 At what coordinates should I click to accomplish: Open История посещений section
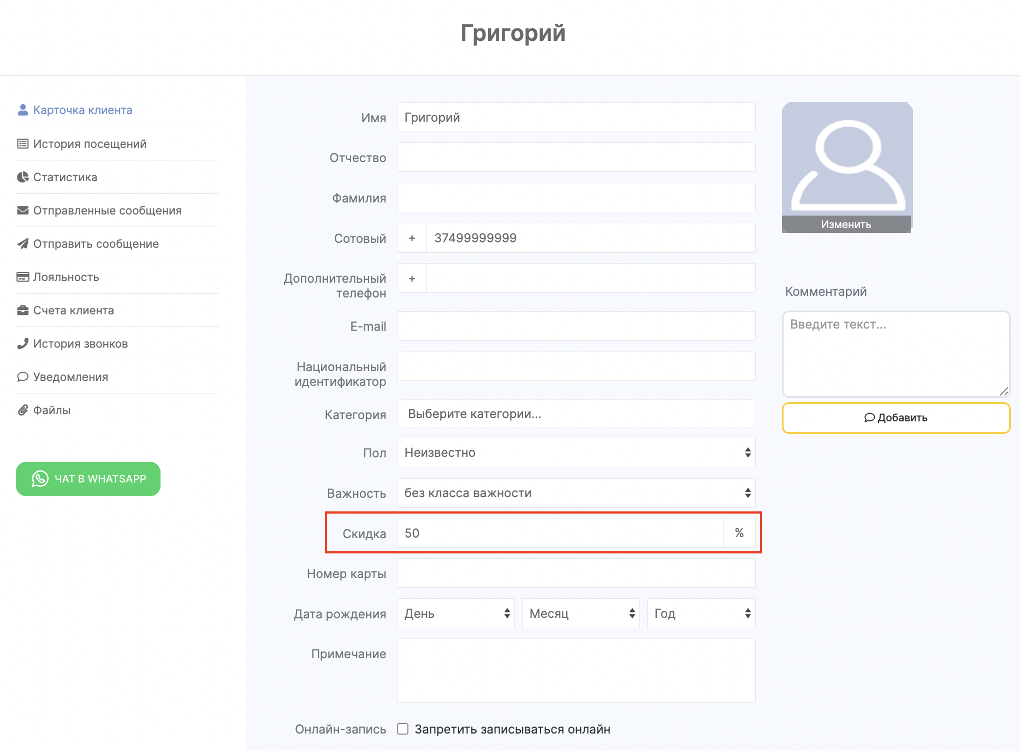[x=90, y=144]
